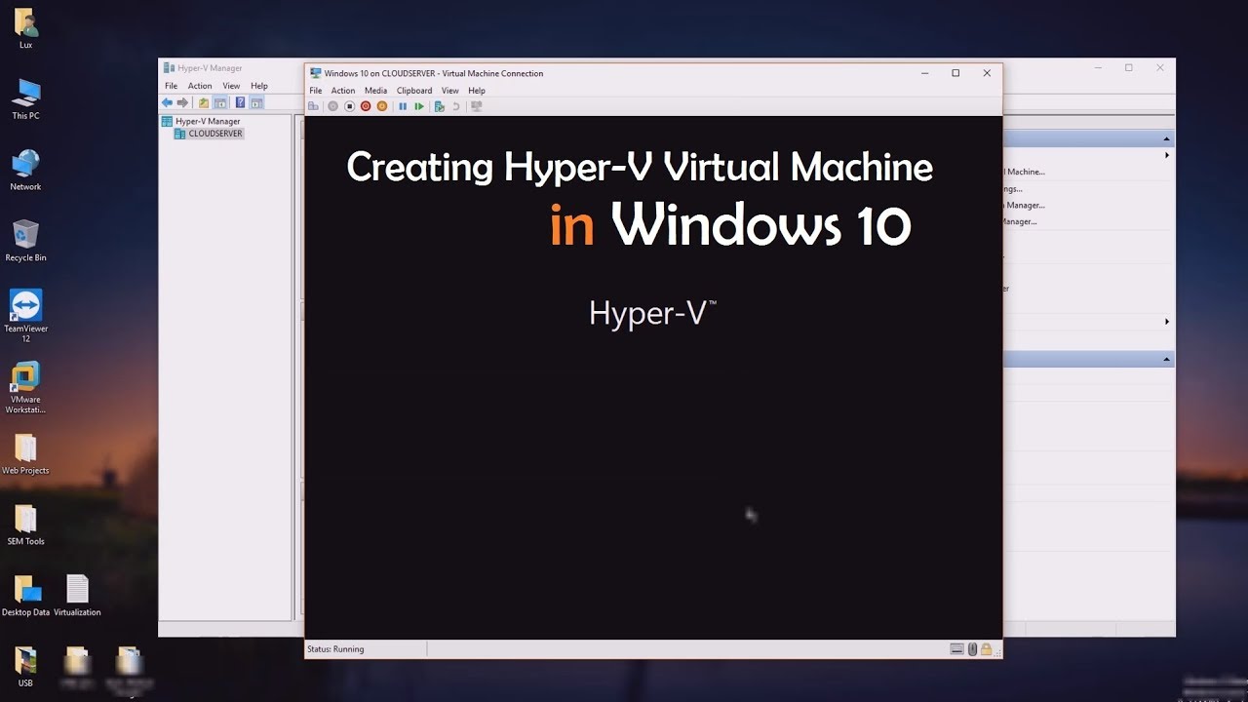Click the red Shut Down icon
1248x702 pixels.
pos(366,106)
